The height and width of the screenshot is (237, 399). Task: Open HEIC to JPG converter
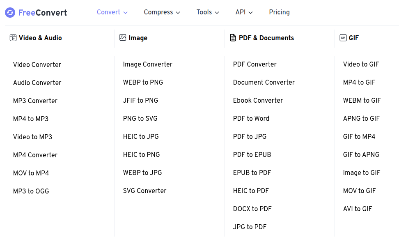click(141, 136)
